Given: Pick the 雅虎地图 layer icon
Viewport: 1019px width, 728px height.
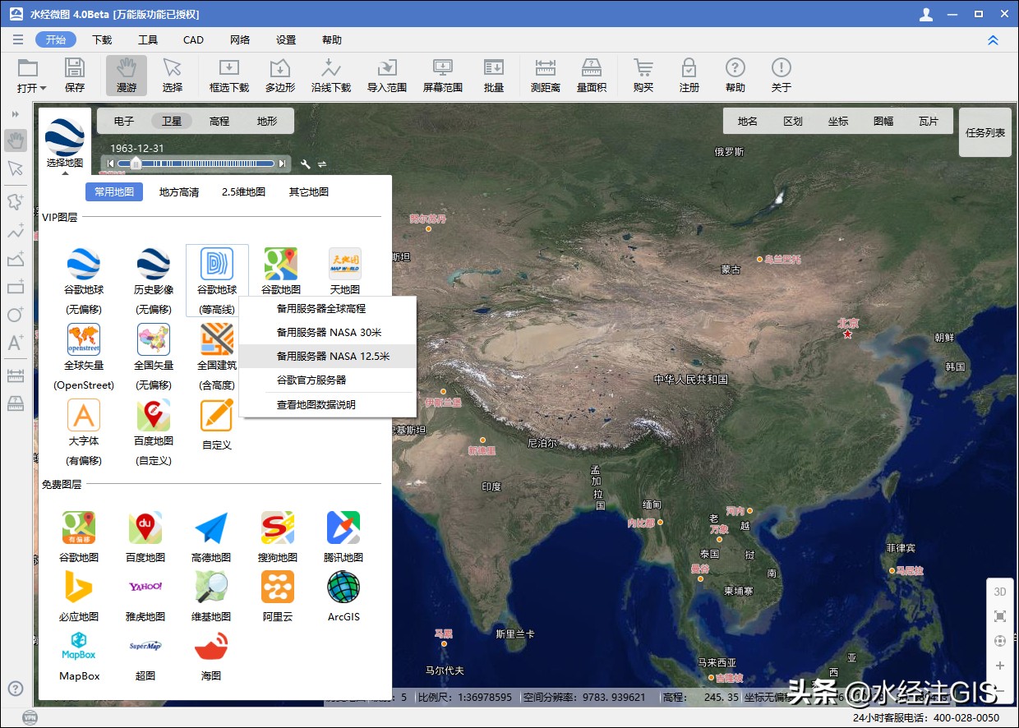Looking at the screenshot, I should [x=145, y=587].
